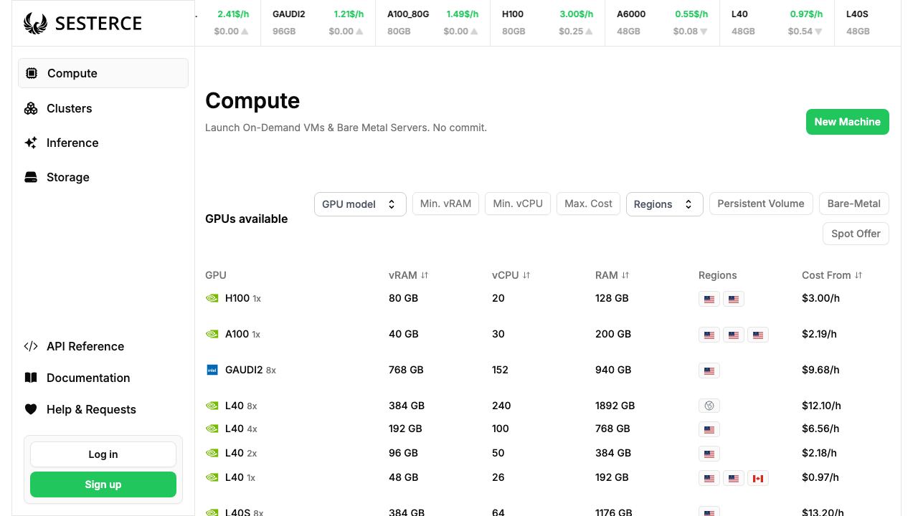918x516 pixels.
Task: Open Documentation via the book icon
Action: pyautogui.click(x=31, y=378)
